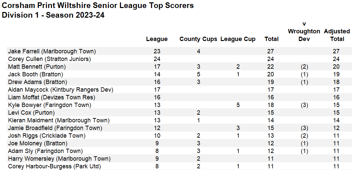The image size is (352, 170).
Task: Click Josh Riggs (Cricklade Town) name
Action: click(47, 136)
